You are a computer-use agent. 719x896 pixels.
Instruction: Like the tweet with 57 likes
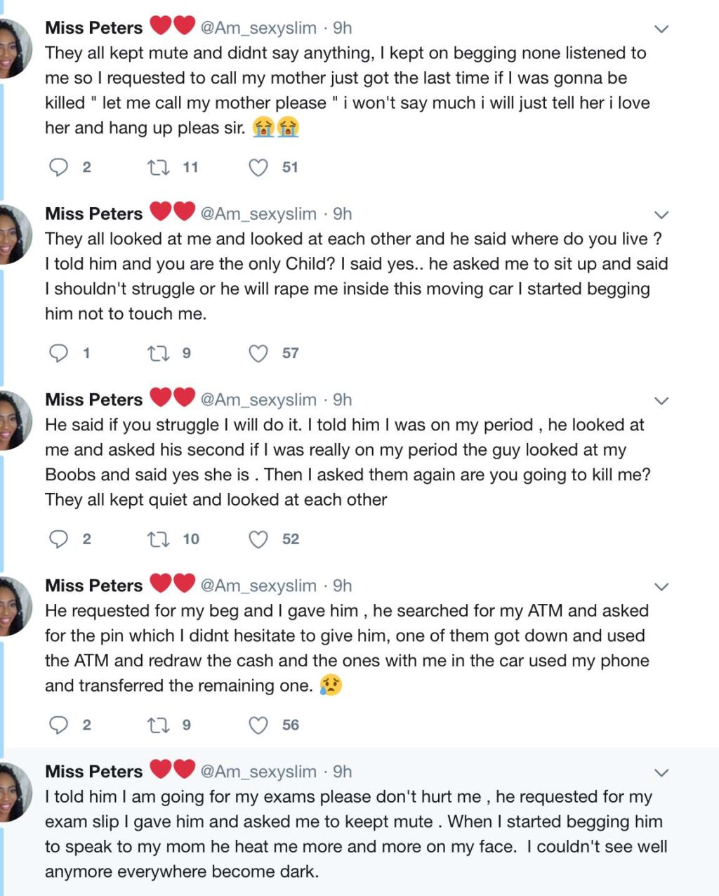coord(258,353)
